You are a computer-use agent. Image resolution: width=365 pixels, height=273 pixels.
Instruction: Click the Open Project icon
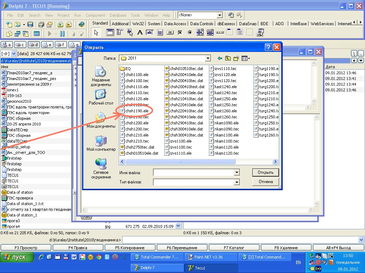pyautogui.click(x=49, y=25)
